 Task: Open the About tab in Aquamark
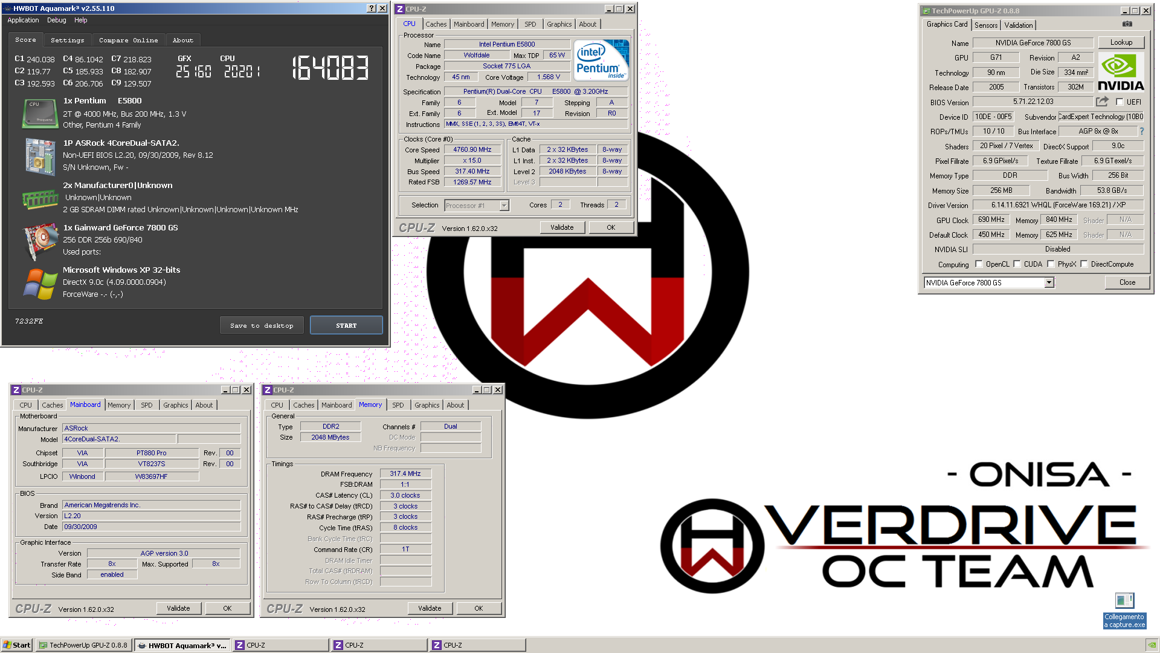[183, 40]
